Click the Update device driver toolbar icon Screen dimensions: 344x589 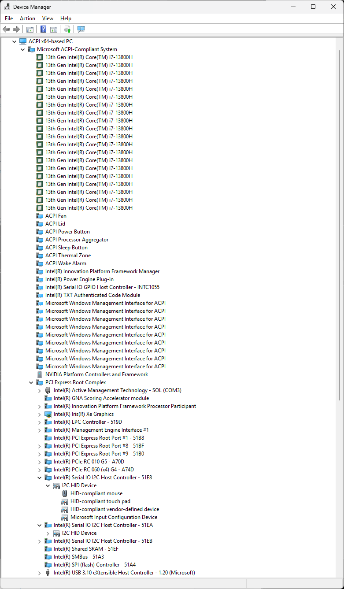(67, 30)
